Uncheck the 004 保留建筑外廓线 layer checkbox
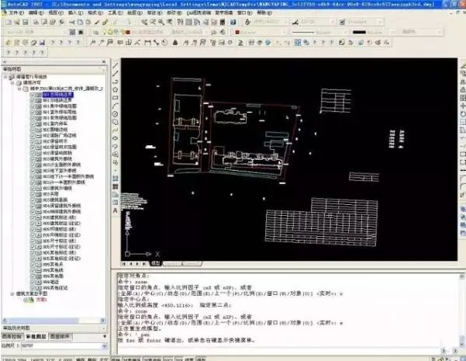Viewport: 466px width, 361px height. click(33, 206)
